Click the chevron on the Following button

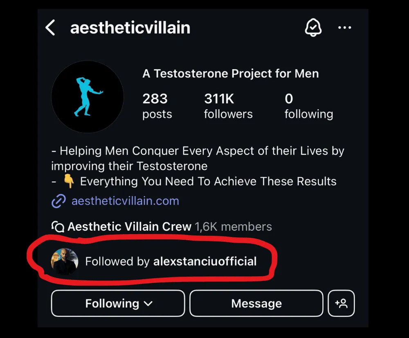148,304
